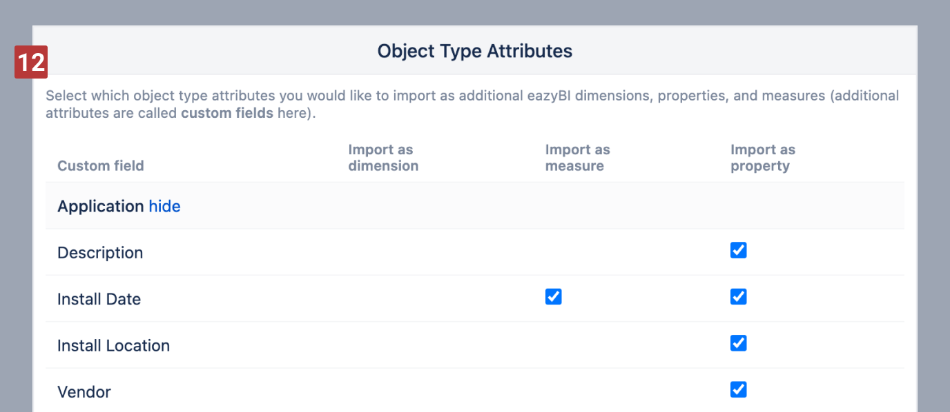
Task: Disable Install Location property import checkbox
Action: (x=738, y=343)
